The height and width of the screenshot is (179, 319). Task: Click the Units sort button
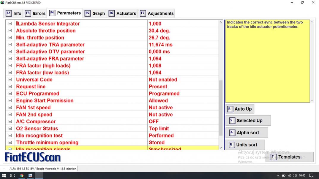click(245, 145)
